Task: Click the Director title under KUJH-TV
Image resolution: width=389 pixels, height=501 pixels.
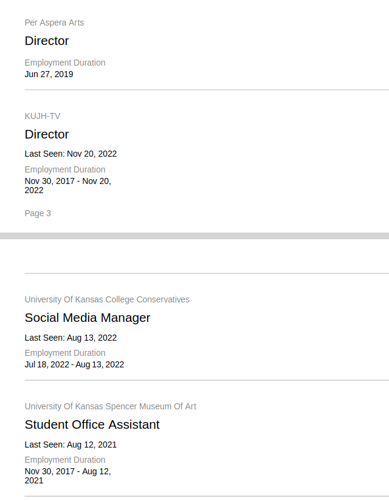Action: click(x=47, y=134)
